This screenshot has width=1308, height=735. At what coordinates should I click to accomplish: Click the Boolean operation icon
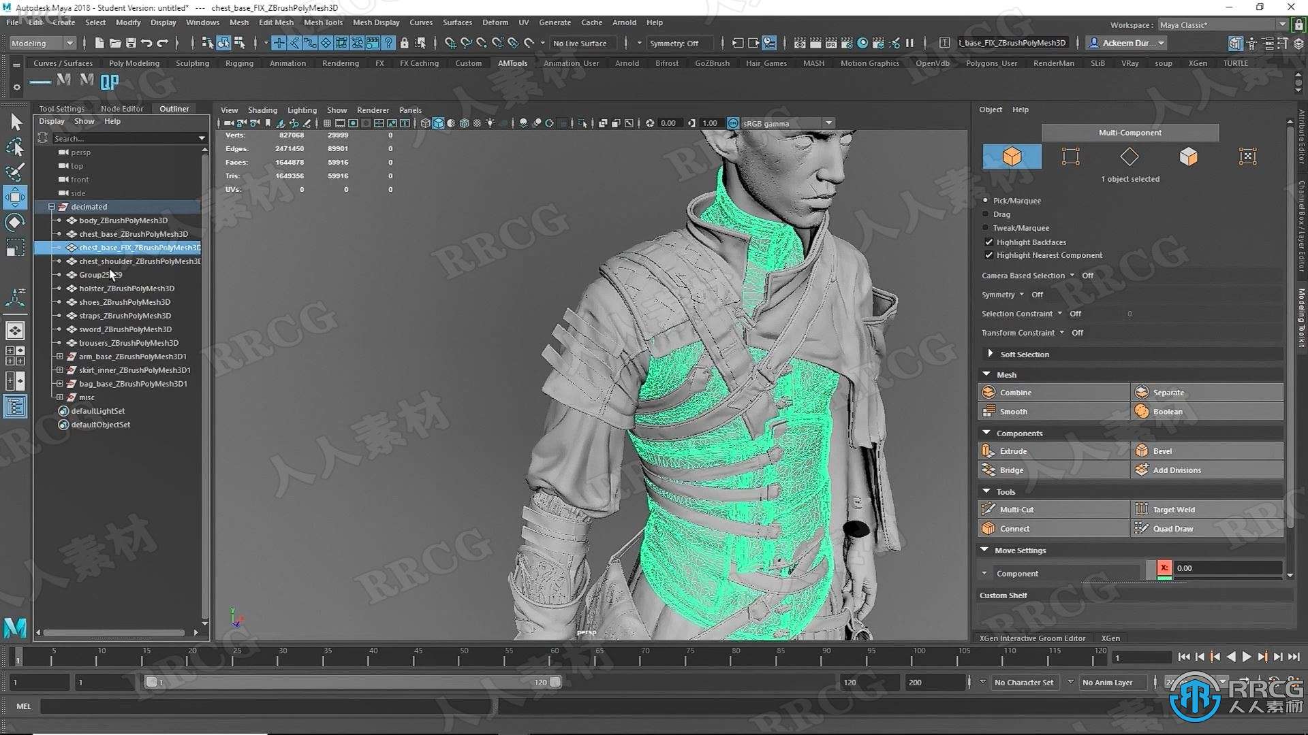(x=1142, y=411)
